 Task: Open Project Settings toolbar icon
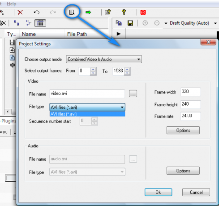click(72, 12)
